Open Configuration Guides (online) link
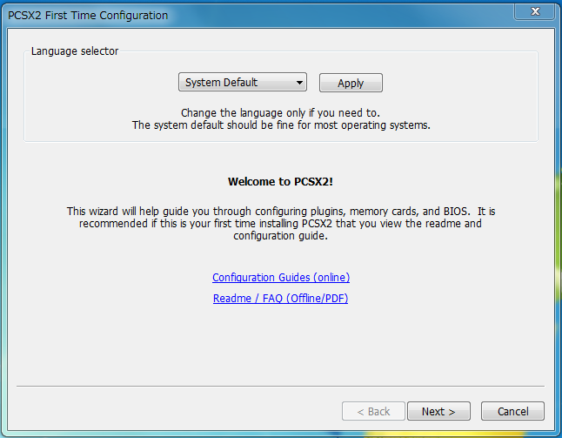Viewport: 562px width, 438px height. coord(281,277)
